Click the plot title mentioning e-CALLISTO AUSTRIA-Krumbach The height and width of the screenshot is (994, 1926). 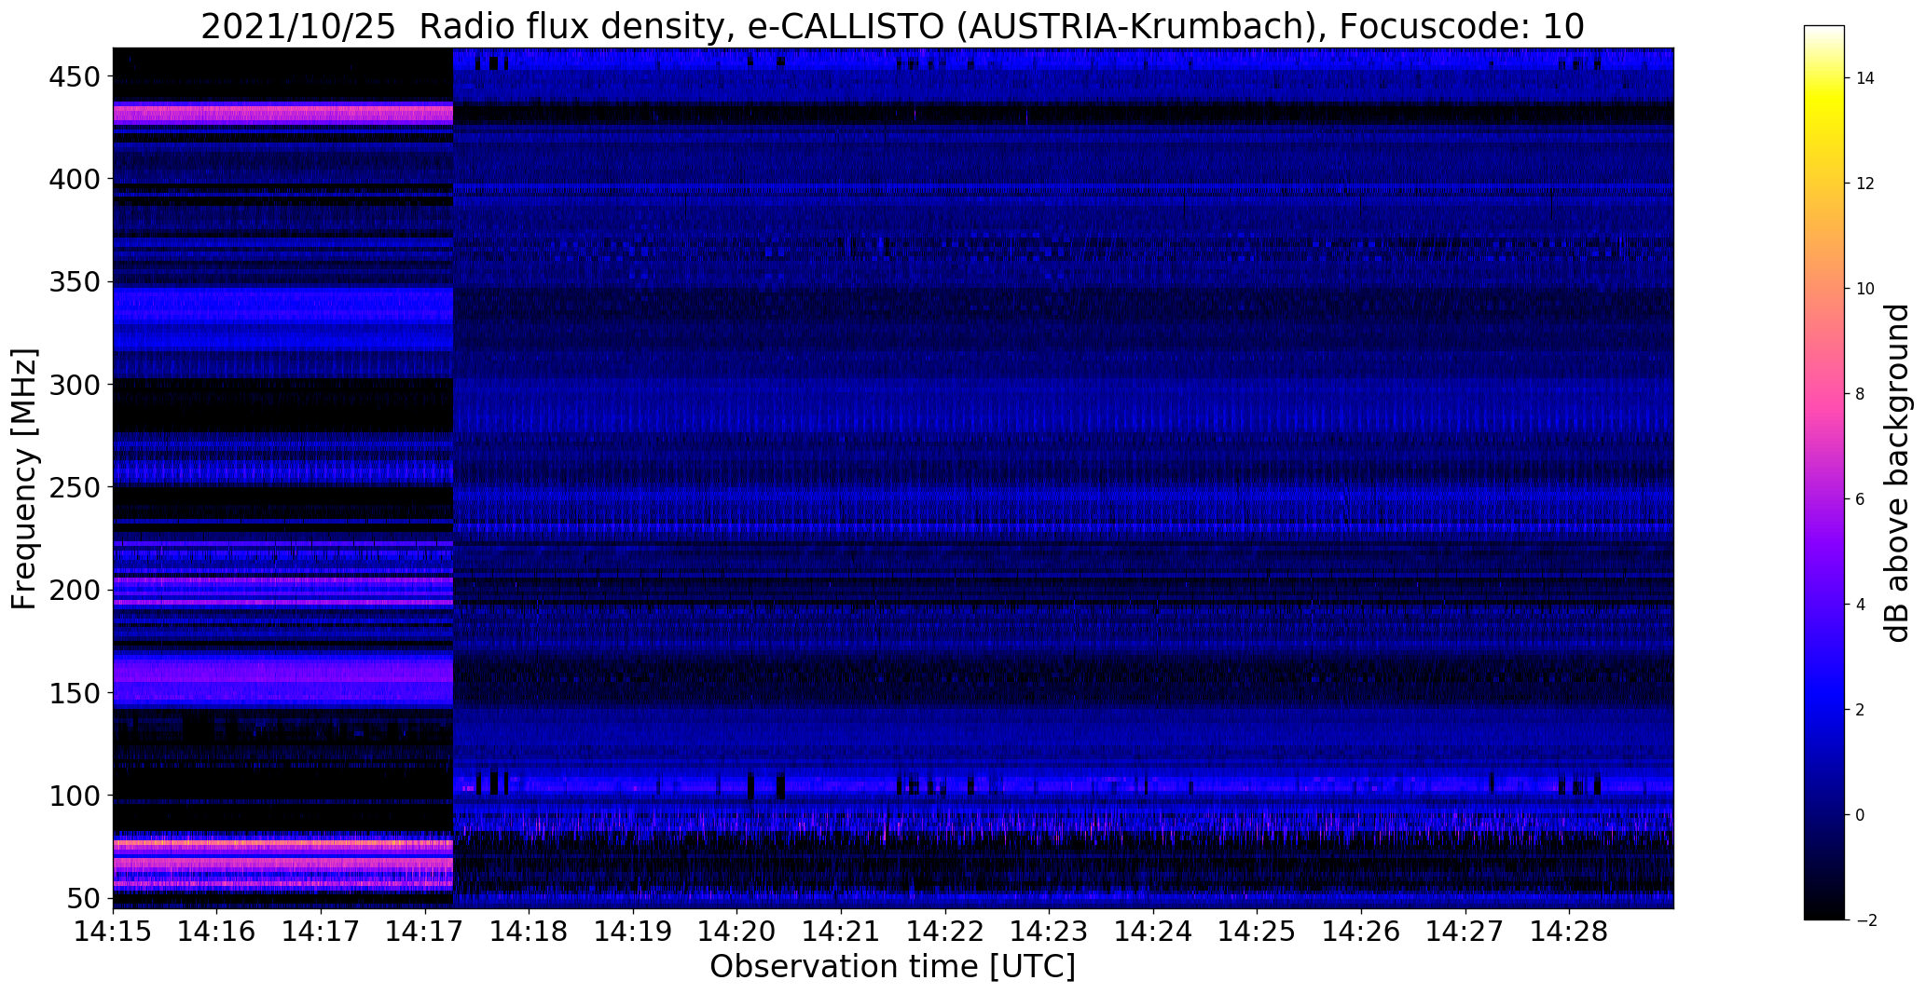[x=892, y=27]
